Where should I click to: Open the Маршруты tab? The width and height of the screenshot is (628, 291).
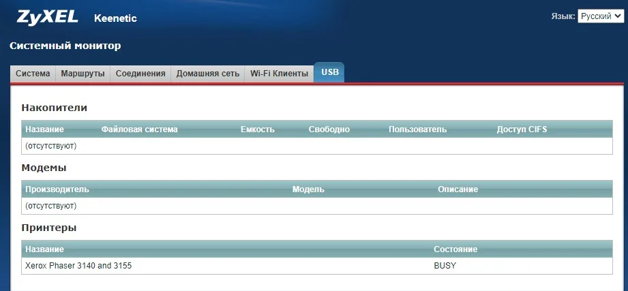(83, 74)
